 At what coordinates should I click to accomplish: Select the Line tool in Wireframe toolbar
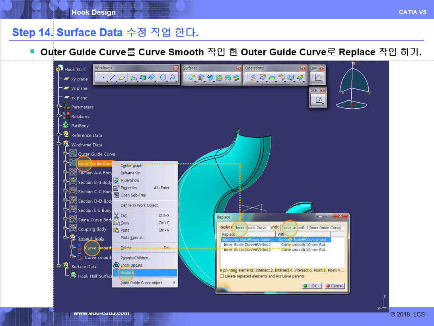[113, 78]
